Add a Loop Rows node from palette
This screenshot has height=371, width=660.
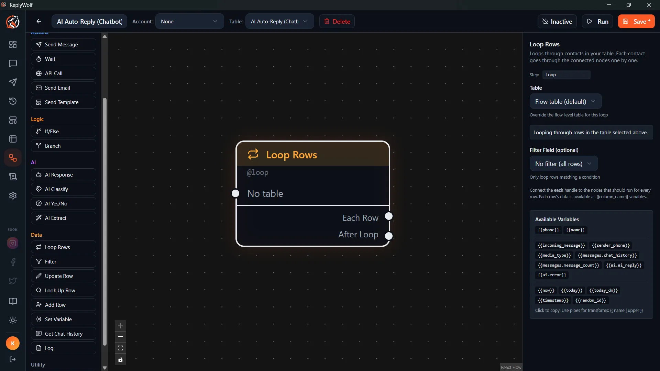(64, 247)
